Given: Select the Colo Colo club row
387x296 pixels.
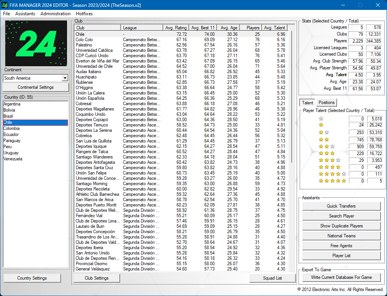Looking at the screenshot, I should pyautogui.click(x=181, y=40).
